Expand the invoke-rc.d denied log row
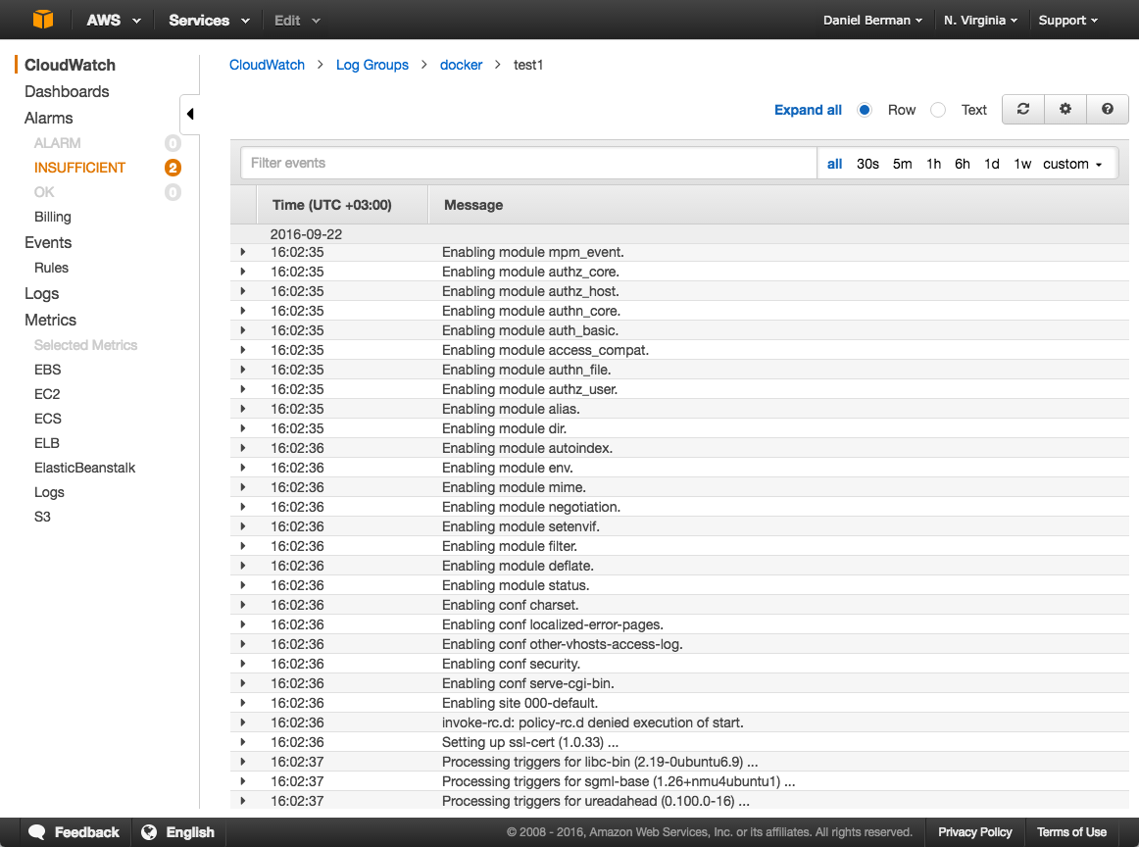 [x=243, y=722]
